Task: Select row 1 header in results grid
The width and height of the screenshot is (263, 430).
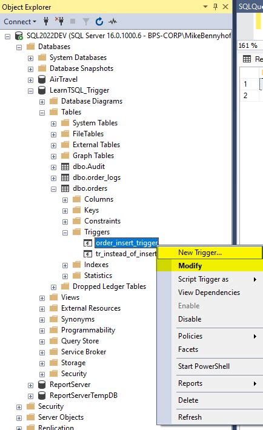Action: [249, 84]
